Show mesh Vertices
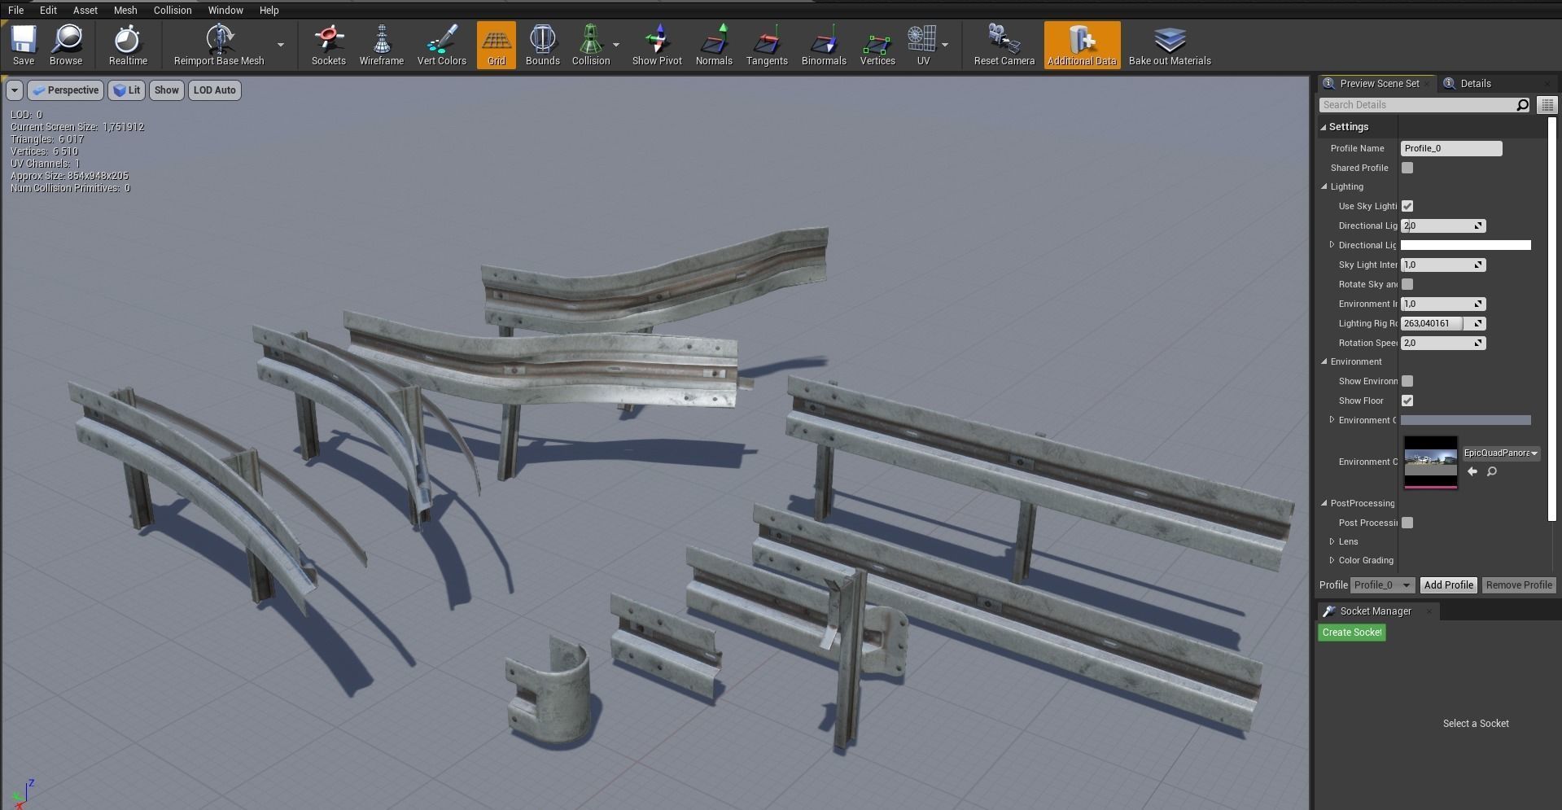This screenshot has height=810, width=1562. (877, 46)
